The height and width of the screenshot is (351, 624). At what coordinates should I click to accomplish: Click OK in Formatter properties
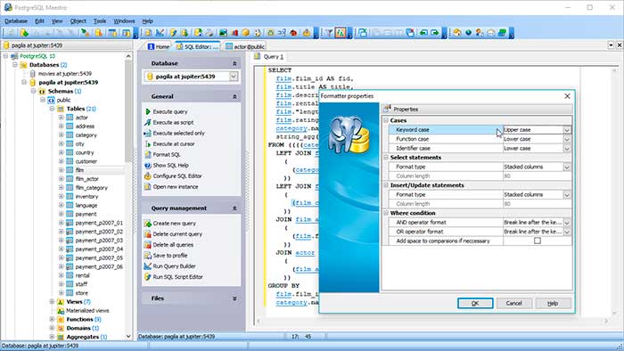pos(475,303)
